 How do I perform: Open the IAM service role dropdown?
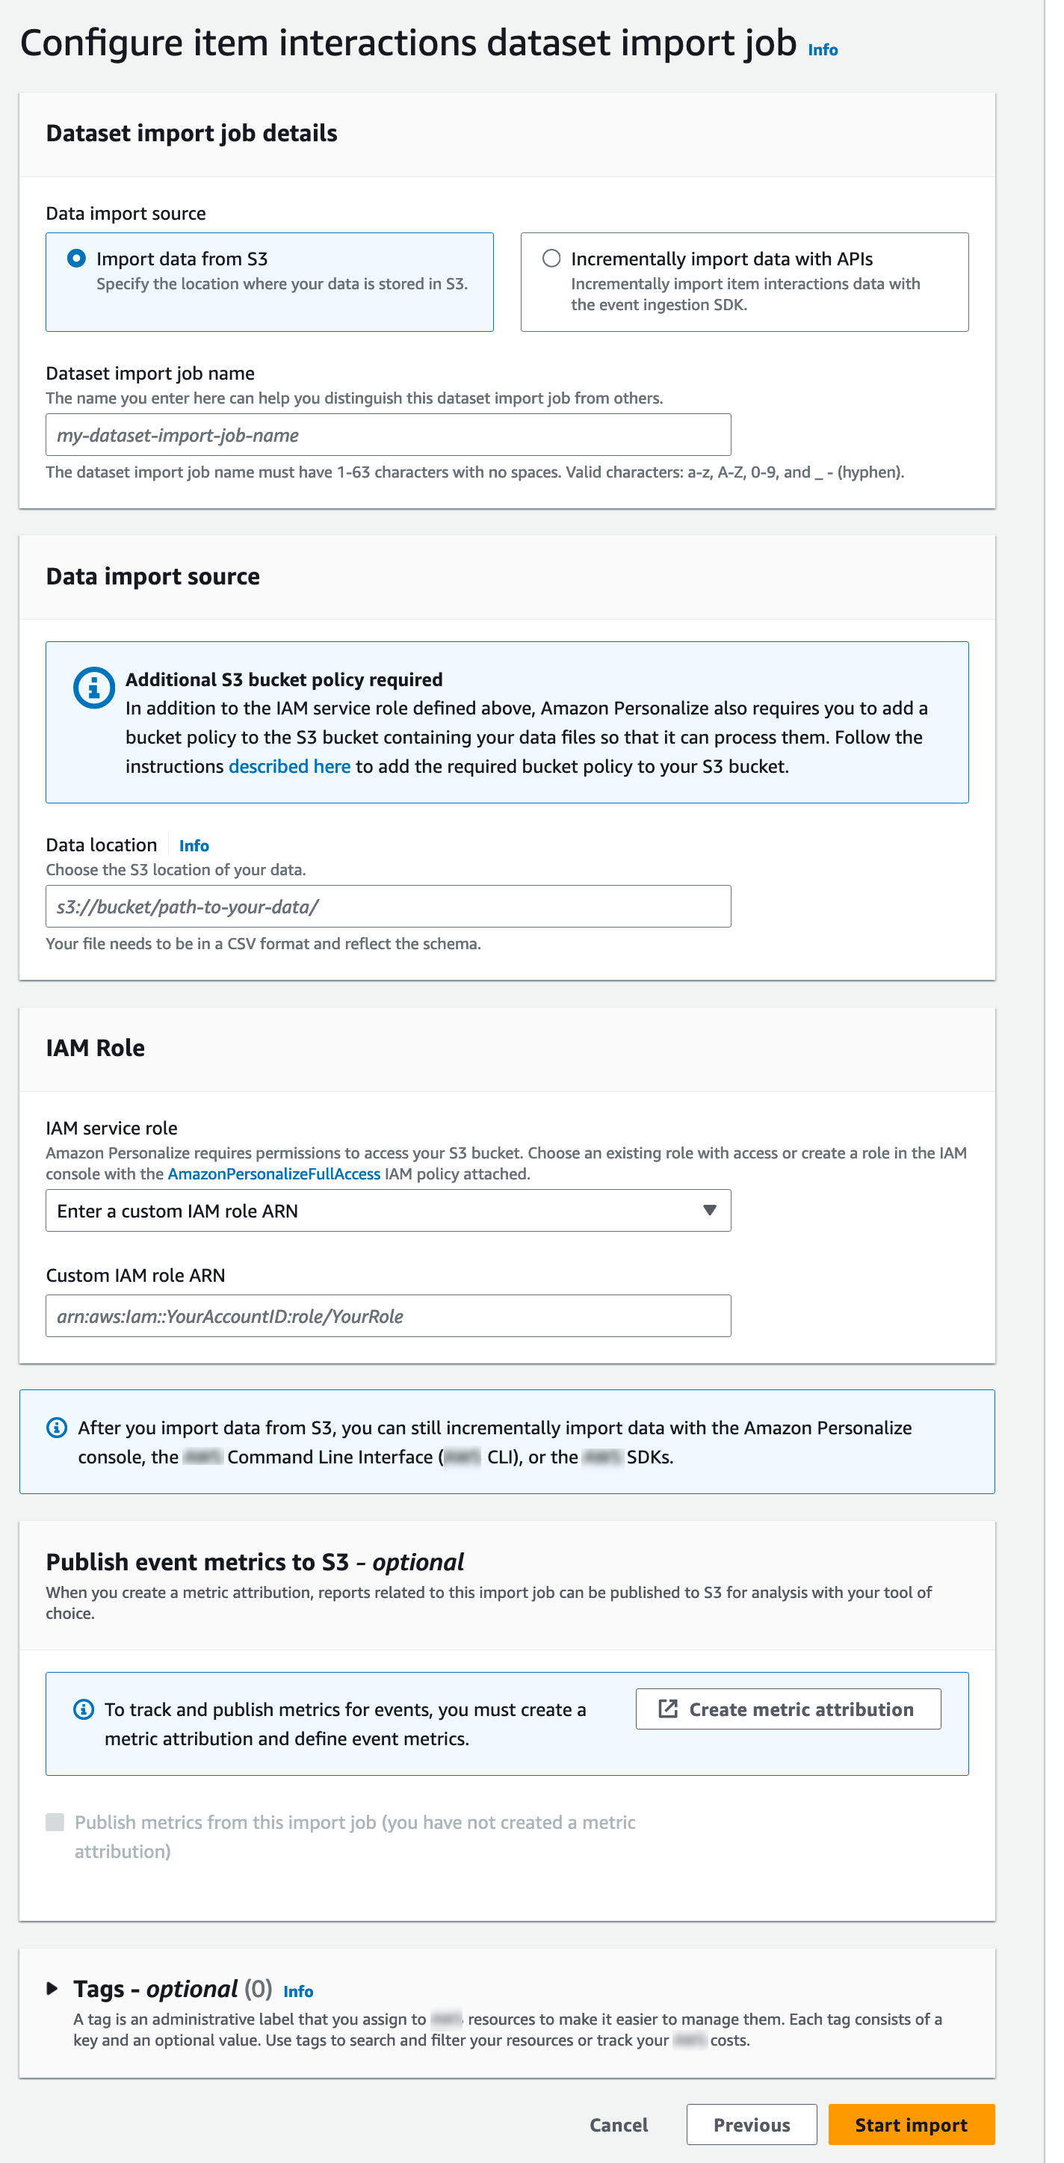click(x=387, y=1210)
